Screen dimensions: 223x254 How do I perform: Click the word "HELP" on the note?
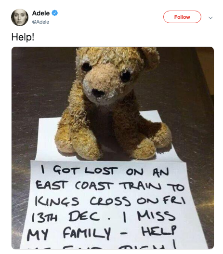(x=159, y=230)
